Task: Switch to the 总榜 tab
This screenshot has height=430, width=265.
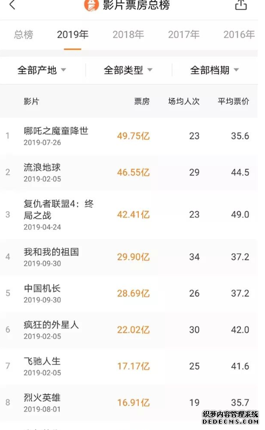Action: 24,35
